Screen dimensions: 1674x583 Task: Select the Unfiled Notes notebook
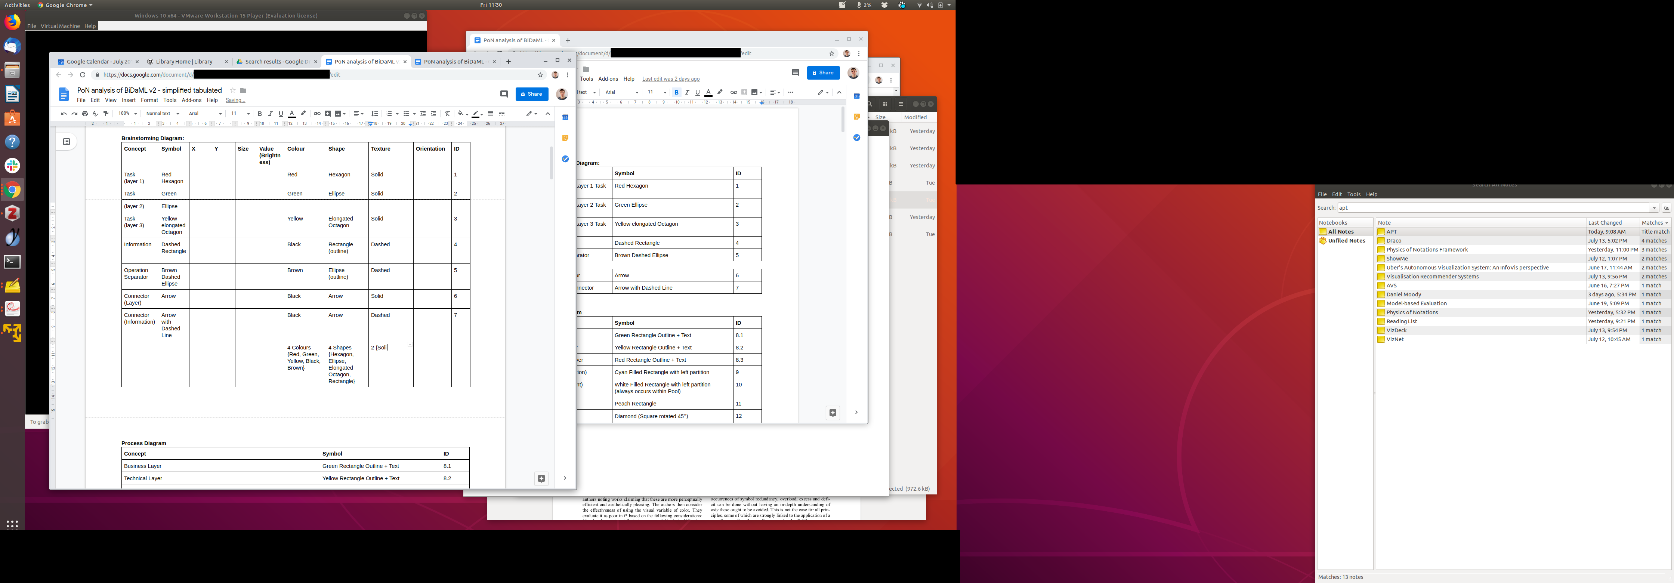click(x=1346, y=240)
